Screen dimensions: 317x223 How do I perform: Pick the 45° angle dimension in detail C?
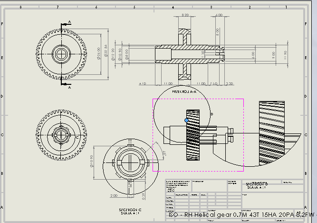coord(164,153)
